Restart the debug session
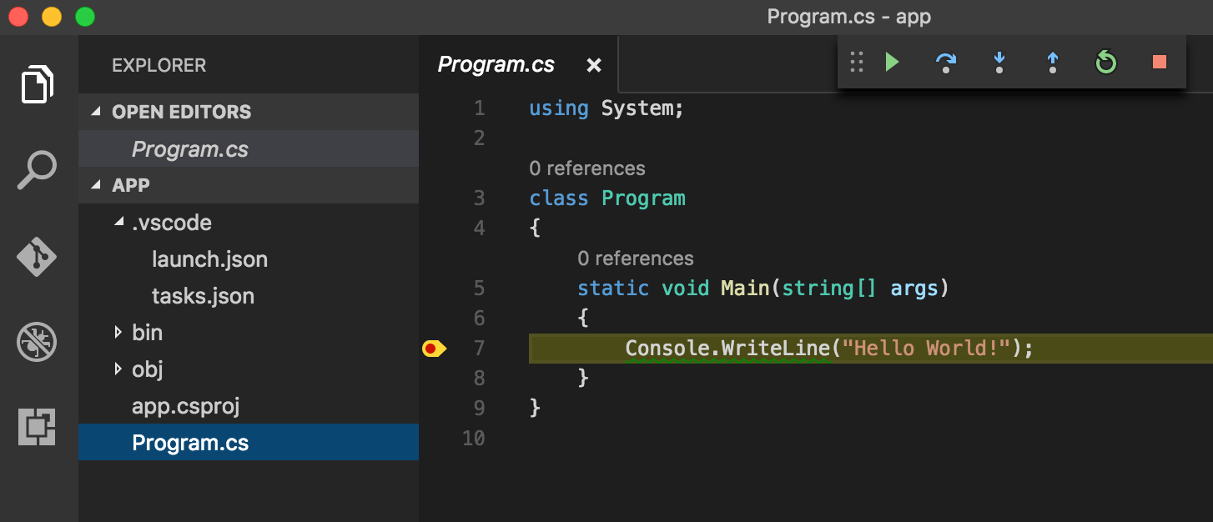 click(1105, 63)
